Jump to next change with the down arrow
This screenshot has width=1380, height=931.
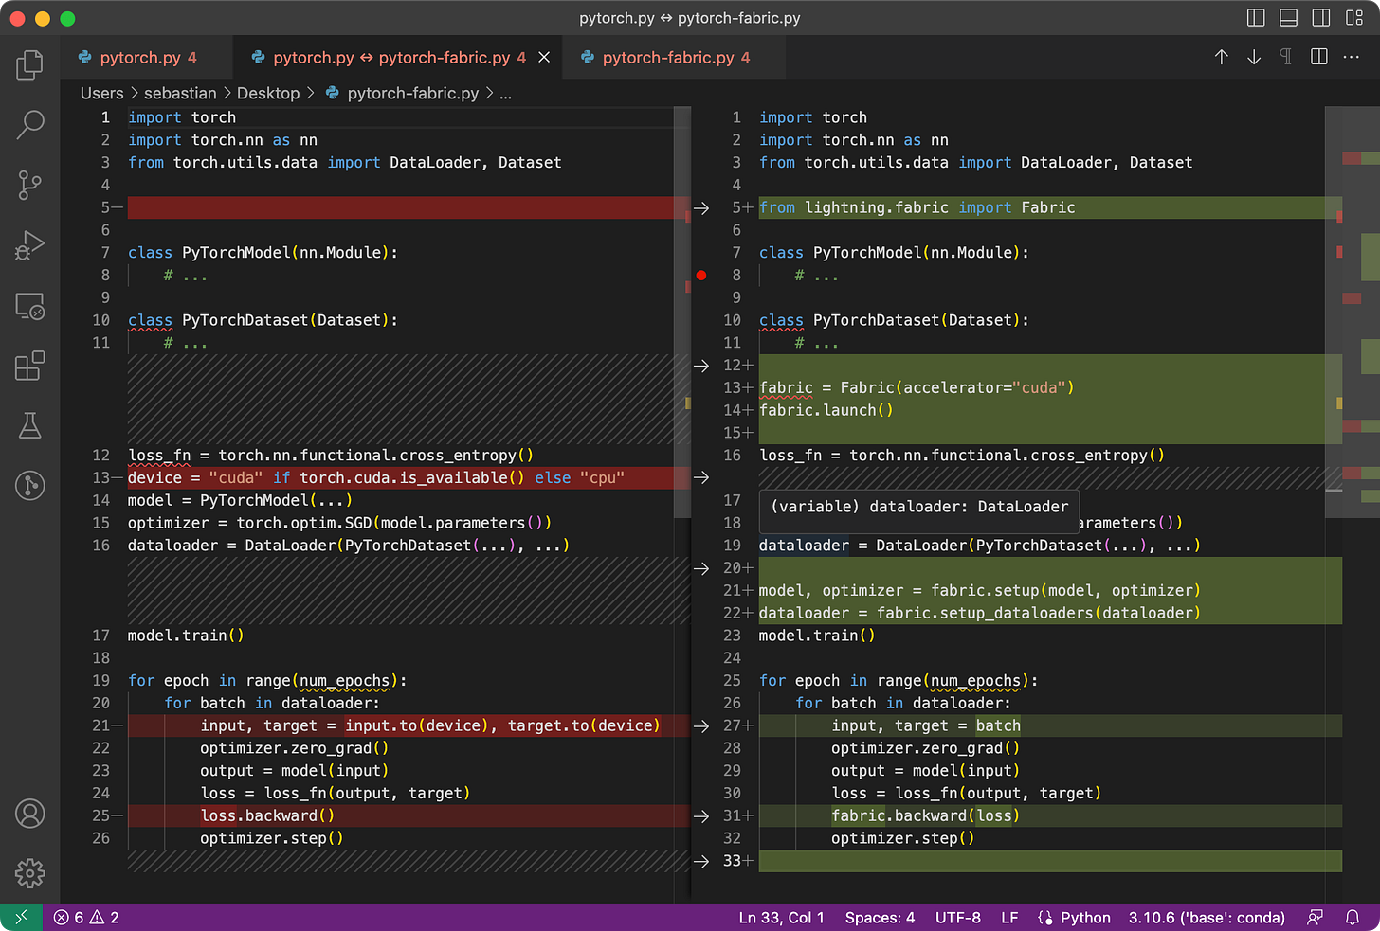click(1254, 57)
